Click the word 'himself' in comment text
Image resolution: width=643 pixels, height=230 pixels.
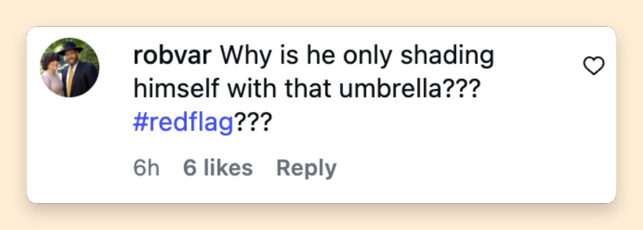point(169,90)
